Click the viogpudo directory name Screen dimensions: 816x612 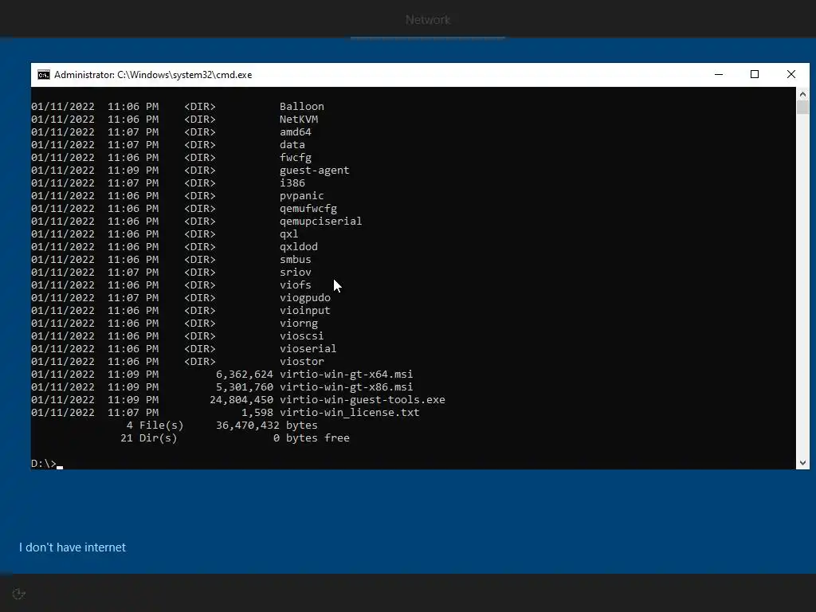305,298
